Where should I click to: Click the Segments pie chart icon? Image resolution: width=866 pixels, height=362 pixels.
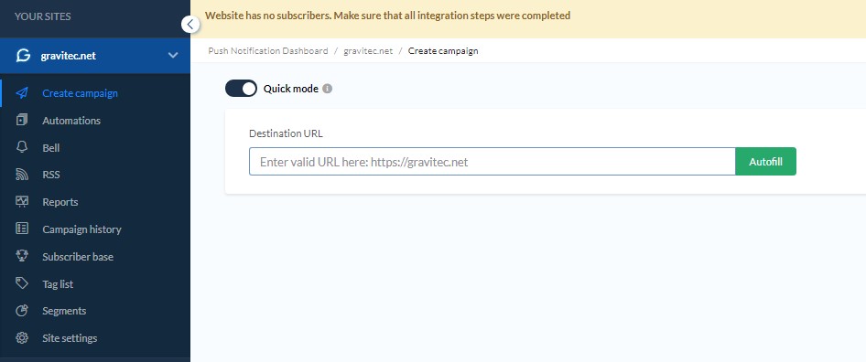(22, 311)
